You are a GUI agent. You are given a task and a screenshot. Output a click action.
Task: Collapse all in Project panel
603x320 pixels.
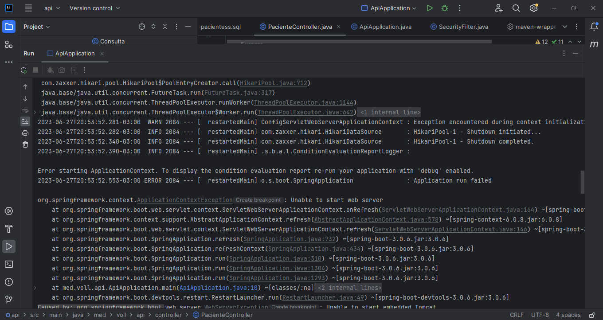pyautogui.click(x=165, y=27)
